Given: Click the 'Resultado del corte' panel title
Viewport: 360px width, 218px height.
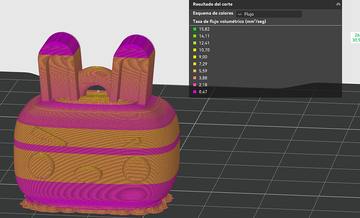Looking at the screenshot, I should pos(212,4).
